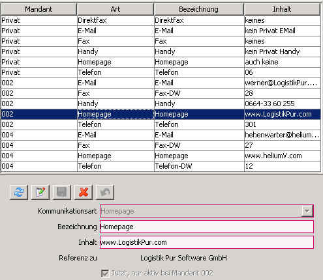Open the Kommunikationsart dropdown arrow
Viewport: 323px width, 280px height.
(x=307, y=211)
